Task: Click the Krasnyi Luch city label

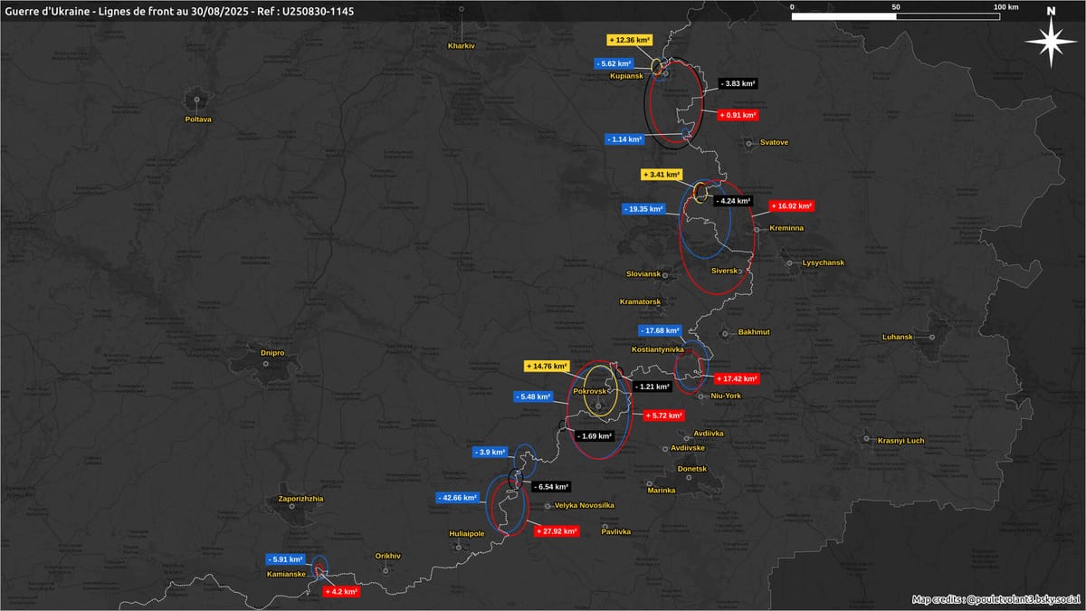Action: 900,441
